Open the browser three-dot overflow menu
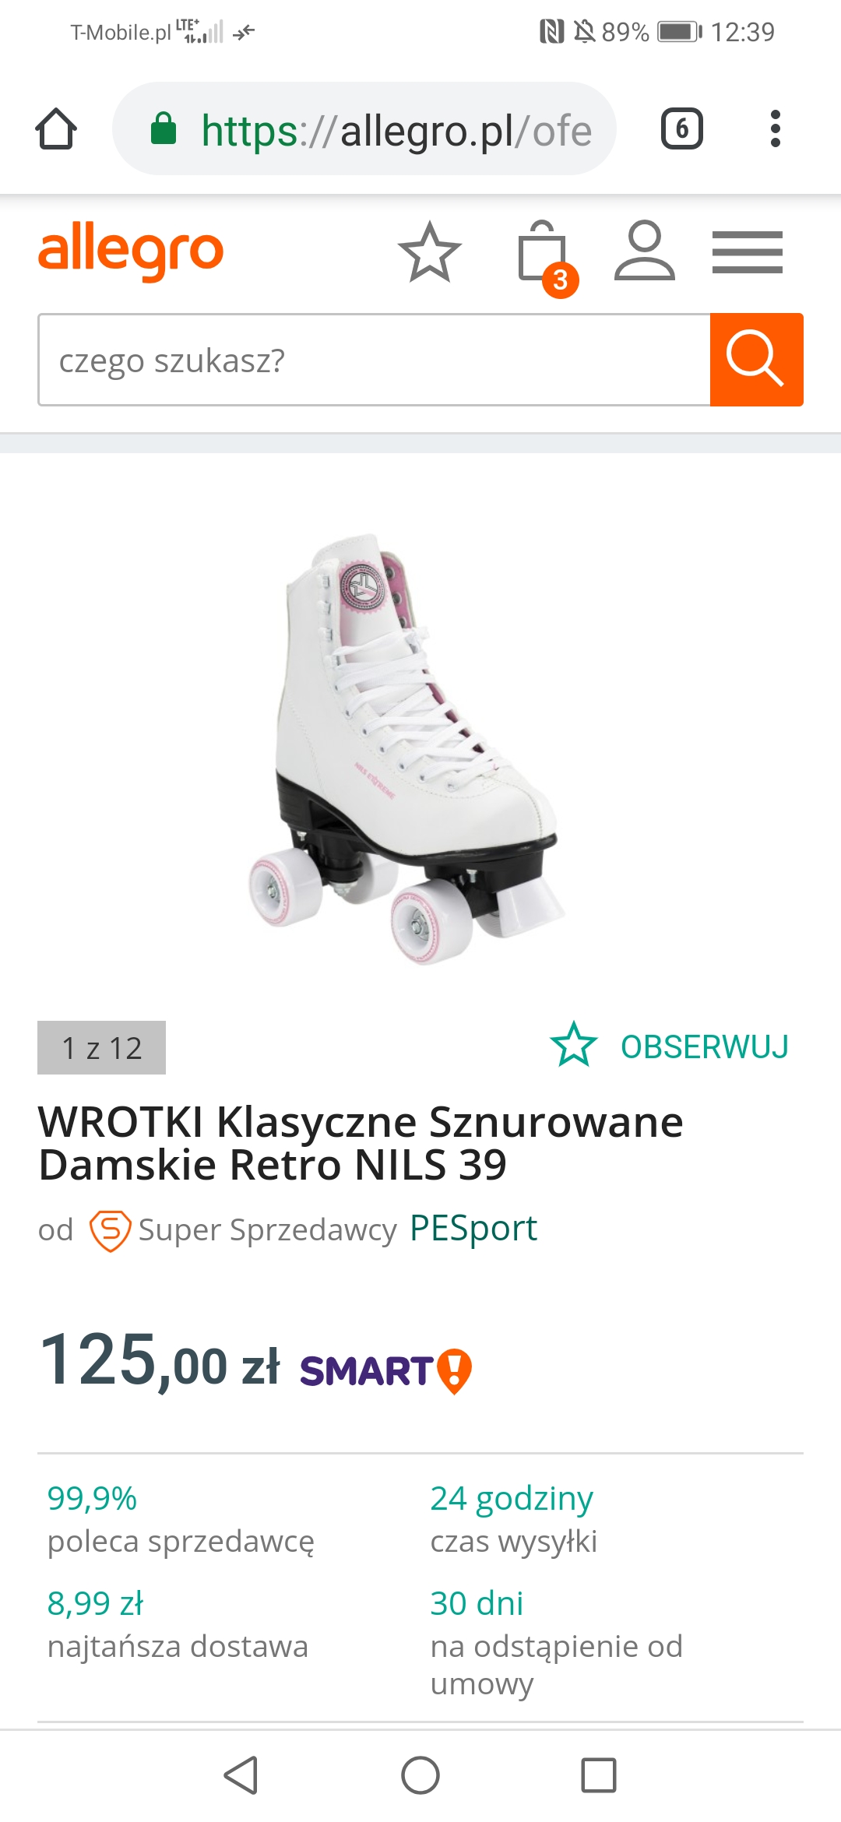The width and height of the screenshot is (841, 1822). point(775,128)
